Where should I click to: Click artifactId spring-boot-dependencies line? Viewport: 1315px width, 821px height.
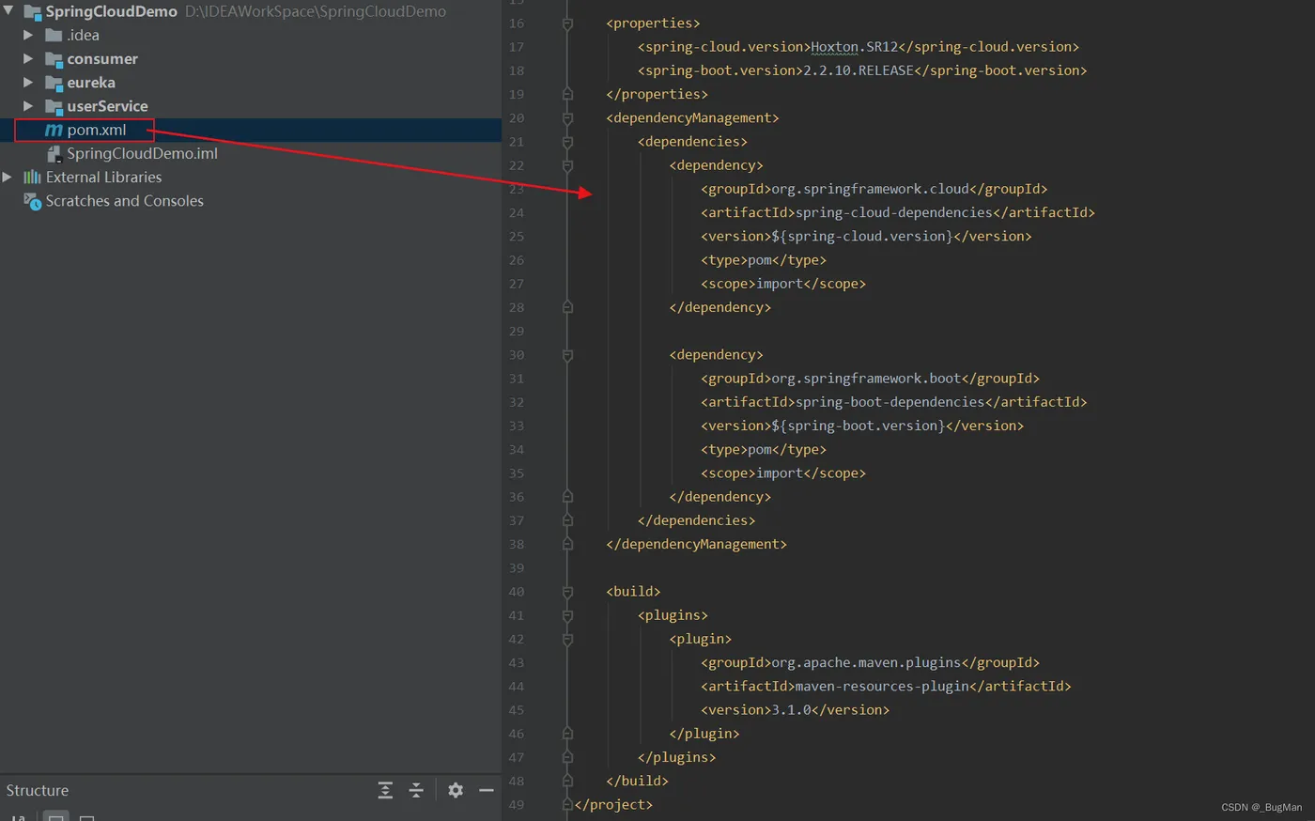(x=894, y=402)
